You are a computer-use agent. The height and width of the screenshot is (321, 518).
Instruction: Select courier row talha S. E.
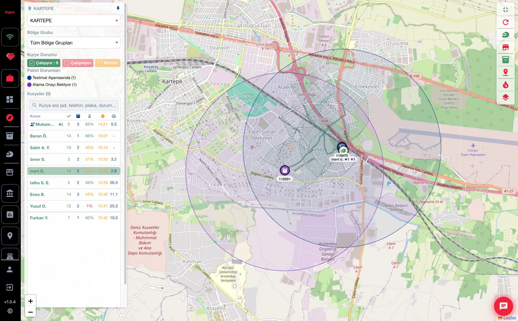pos(74,183)
